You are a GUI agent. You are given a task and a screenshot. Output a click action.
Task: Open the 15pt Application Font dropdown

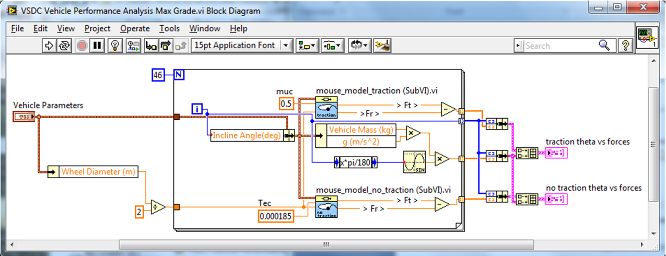pyautogui.click(x=242, y=45)
